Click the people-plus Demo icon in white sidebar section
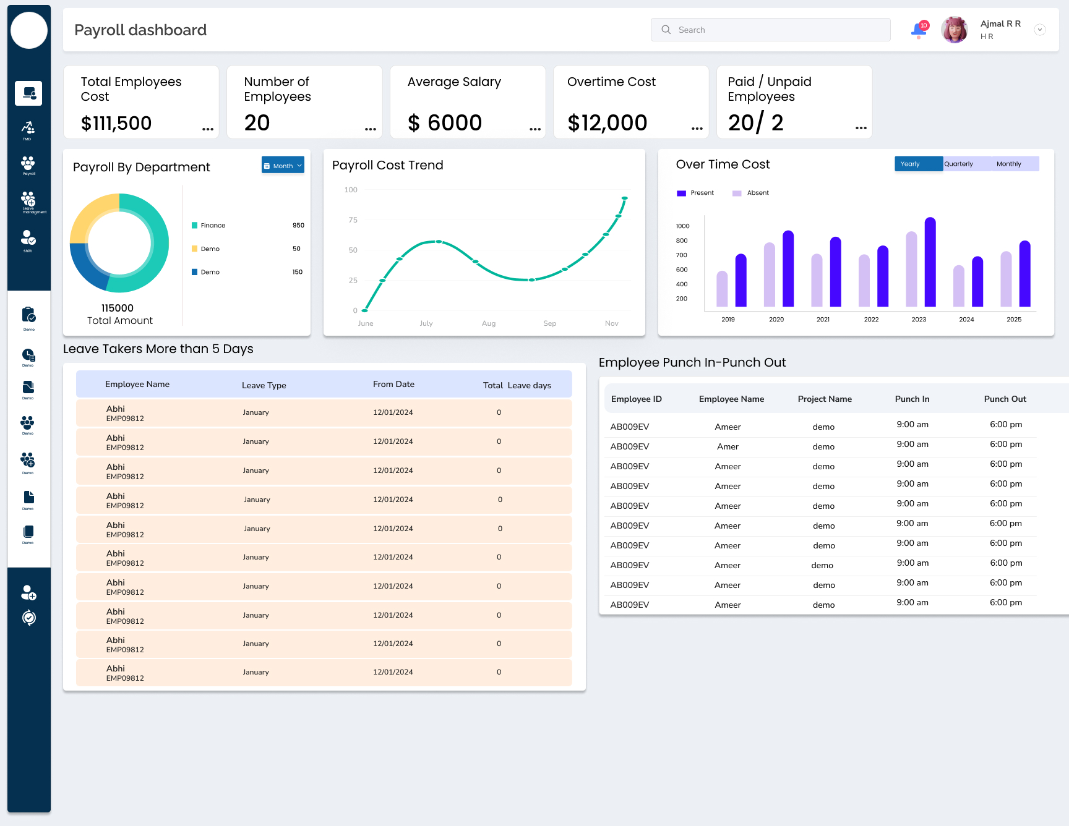Screen dimensions: 1069x826 (28, 462)
